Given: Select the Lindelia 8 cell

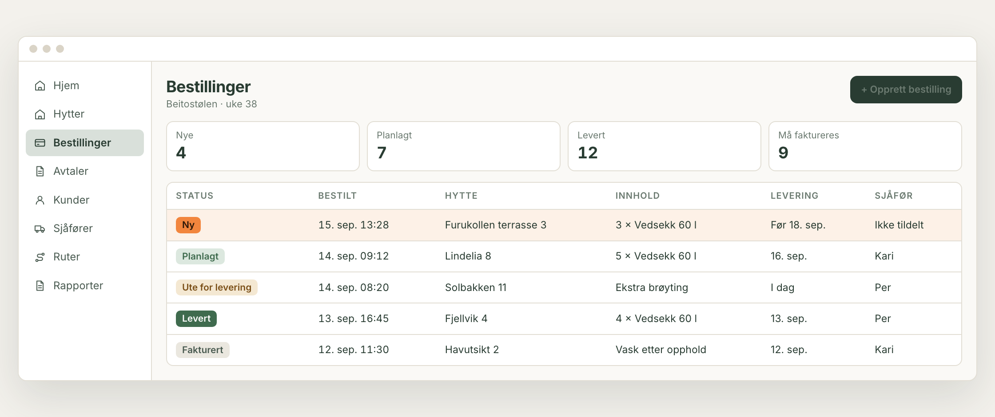Looking at the screenshot, I should [x=468, y=256].
